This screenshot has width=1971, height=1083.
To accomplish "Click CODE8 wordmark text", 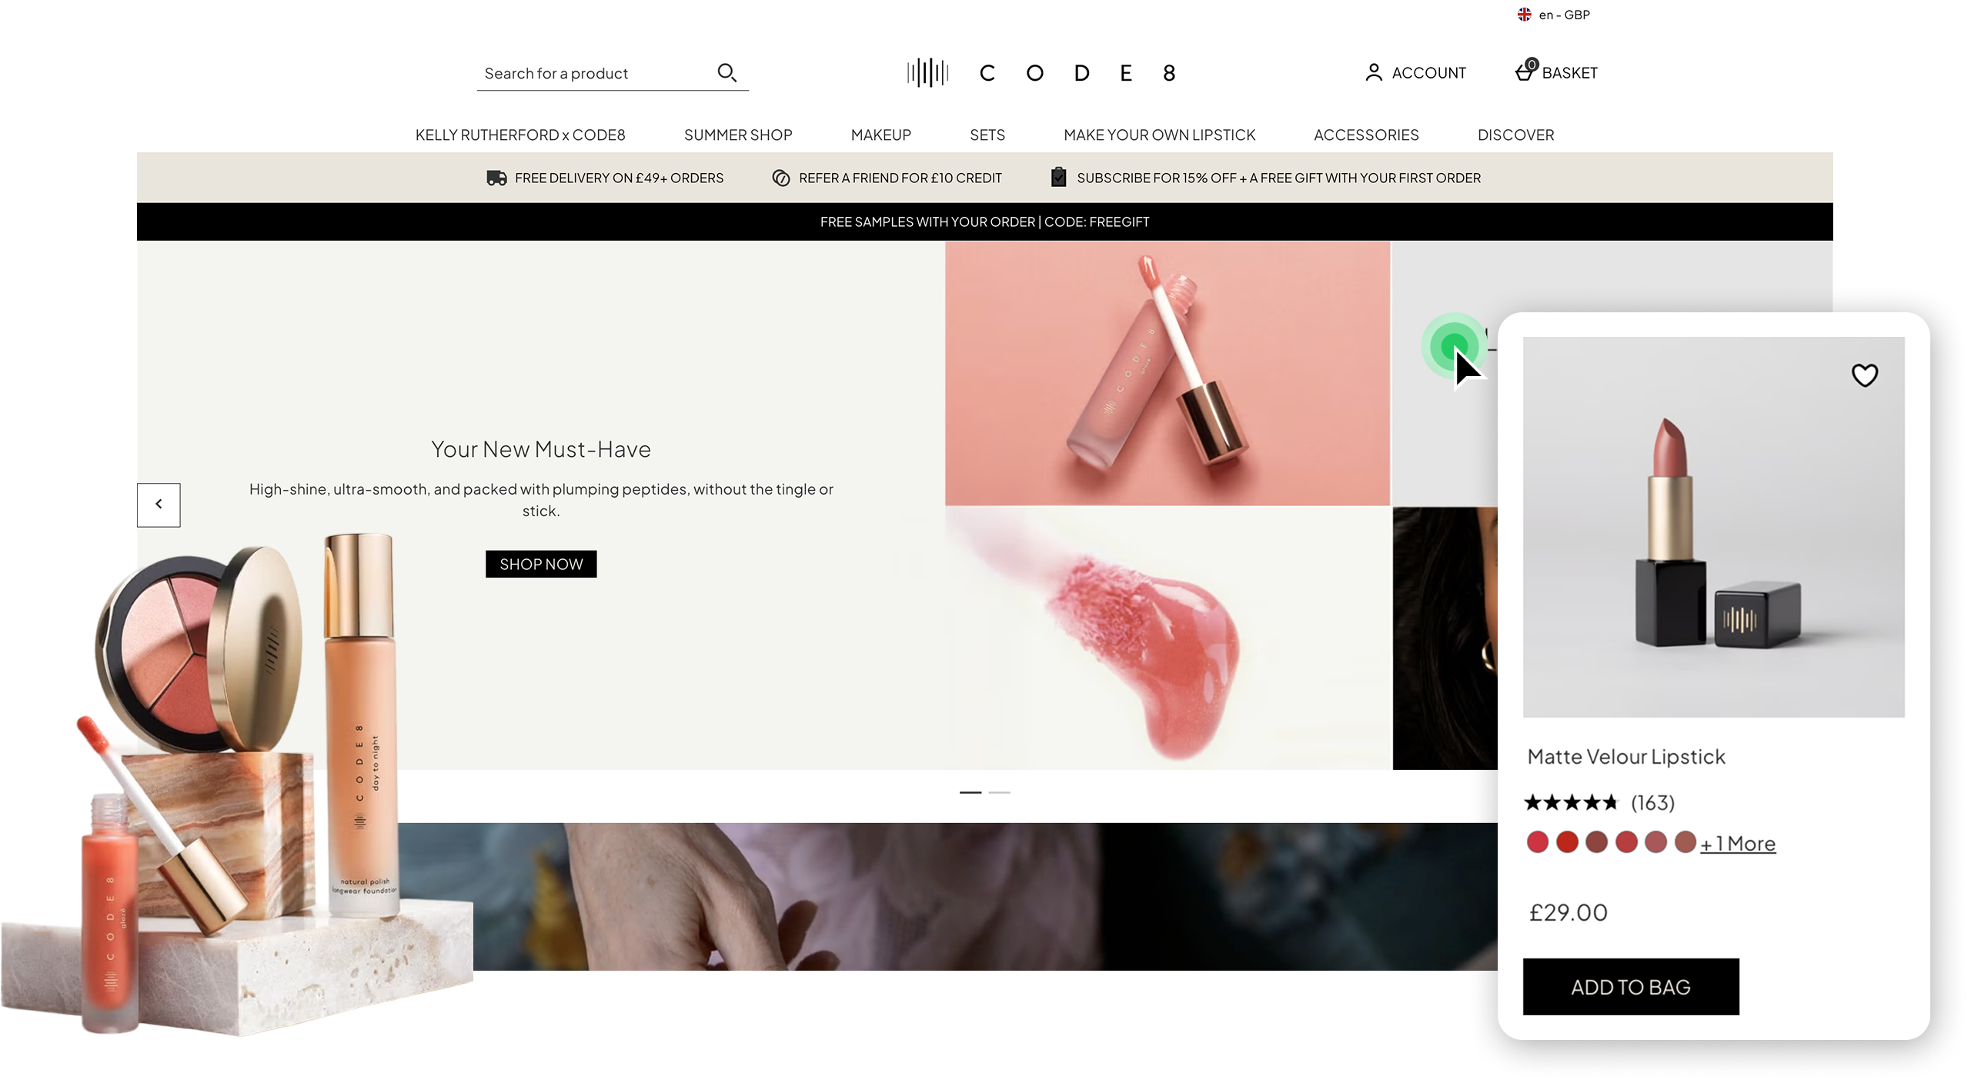I will 1077,74.
